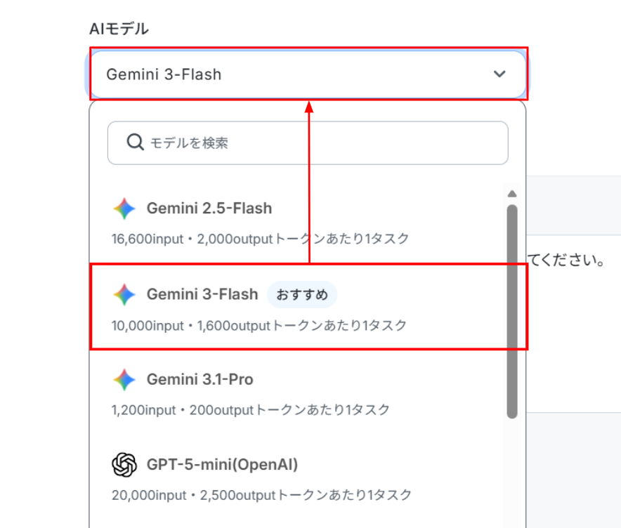The height and width of the screenshot is (528, 621).
Task: Click the おすすめ badge
Action: [302, 294]
